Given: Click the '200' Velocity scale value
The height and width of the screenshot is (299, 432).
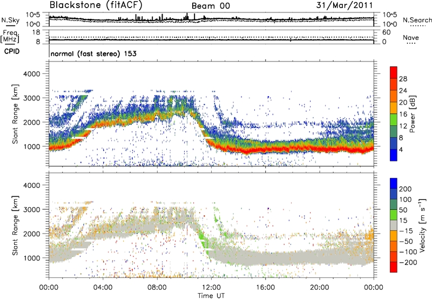Looking at the screenshot, I should tap(406, 189).
